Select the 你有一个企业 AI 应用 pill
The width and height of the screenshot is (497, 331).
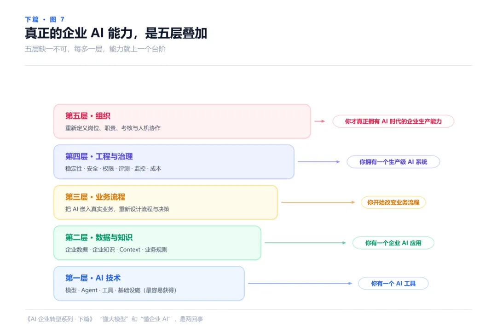click(393, 243)
